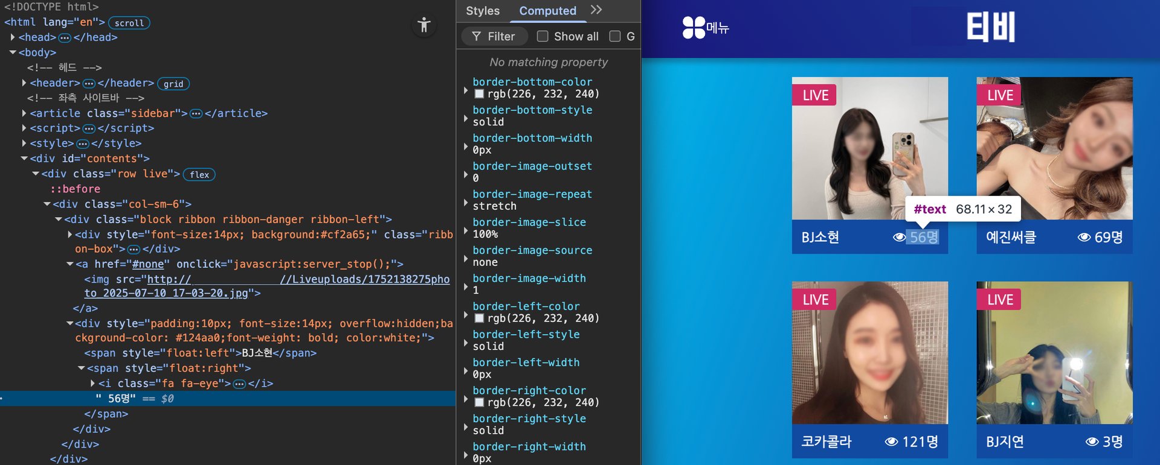Click the 티비 site title logo
This screenshot has height=465, width=1160.
coord(990,27)
